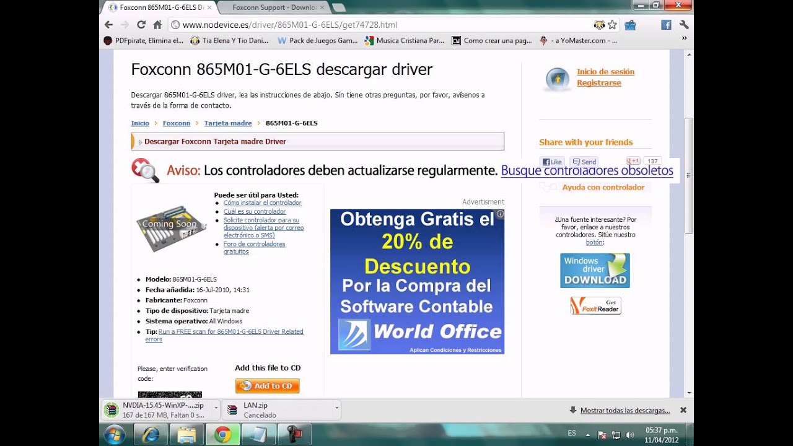Switch to the Foxconn Support tab

(273, 7)
